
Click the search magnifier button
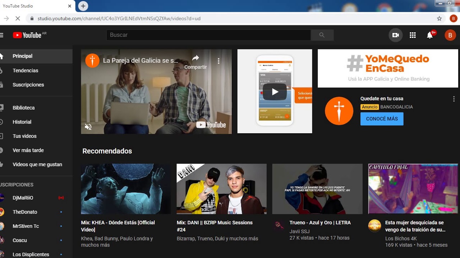[322, 35]
